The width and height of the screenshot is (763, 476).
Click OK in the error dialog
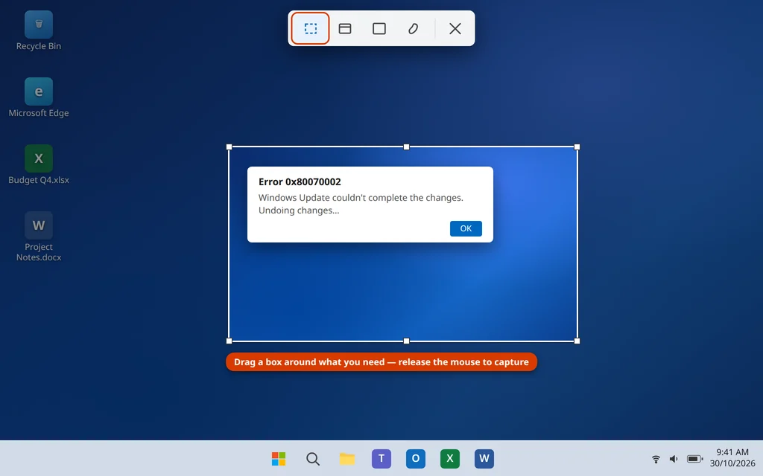466,228
